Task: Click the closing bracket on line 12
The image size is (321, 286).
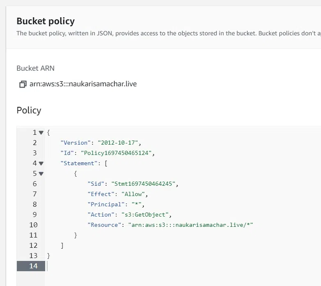Action: [62, 245]
